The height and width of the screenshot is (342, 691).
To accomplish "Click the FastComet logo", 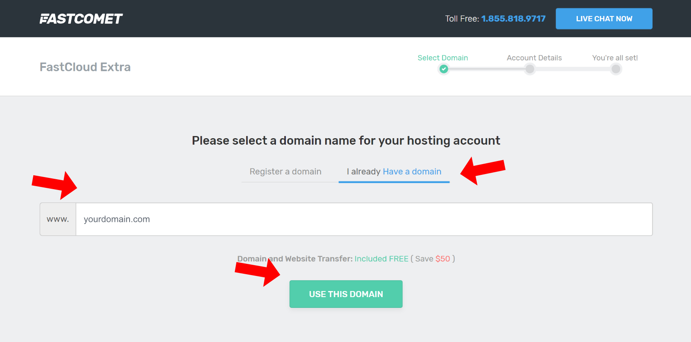I will point(81,19).
